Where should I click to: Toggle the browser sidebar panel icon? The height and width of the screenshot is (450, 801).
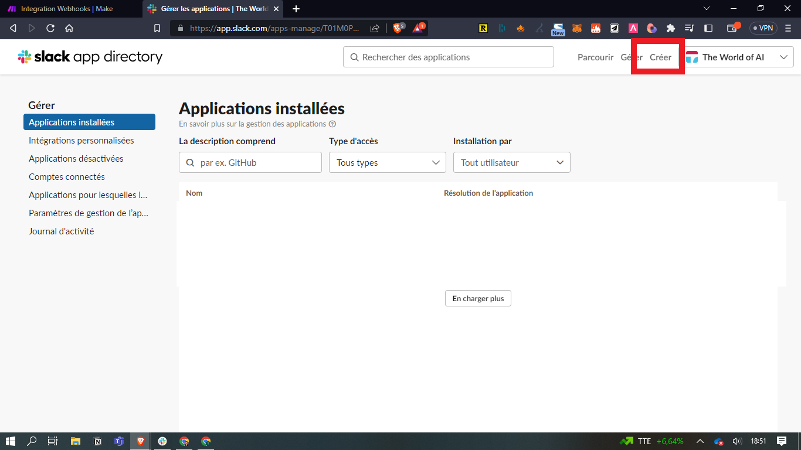pos(708,28)
